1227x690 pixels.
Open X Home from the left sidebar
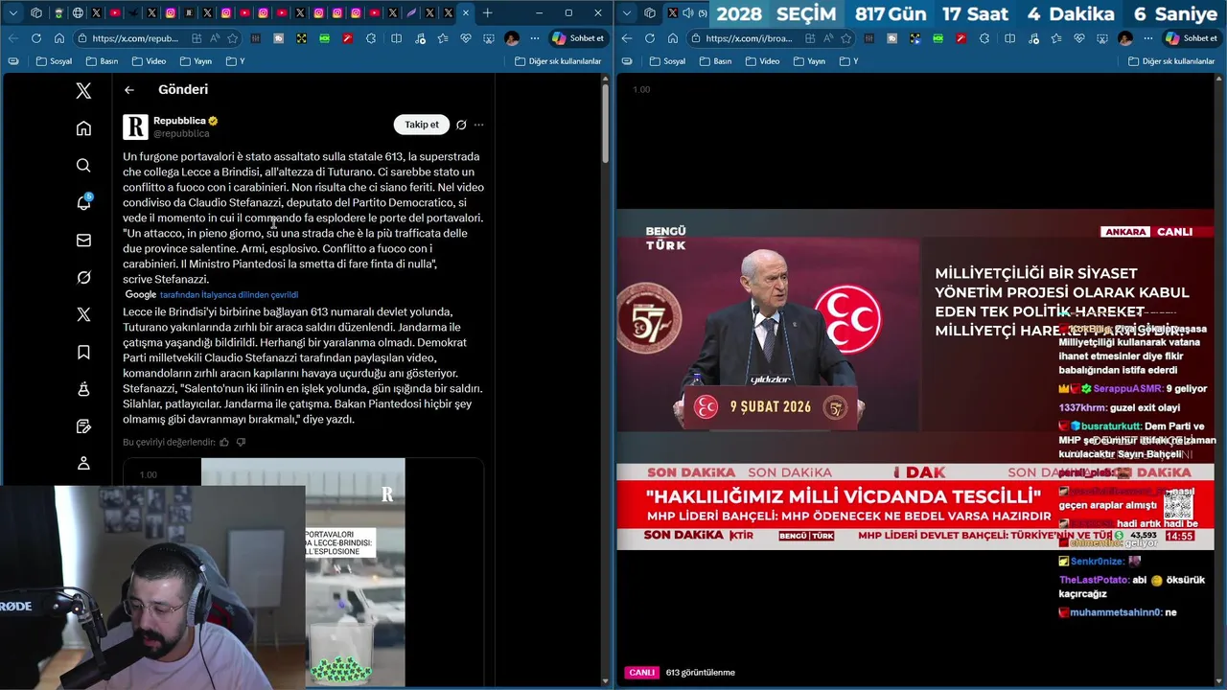click(x=83, y=128)
